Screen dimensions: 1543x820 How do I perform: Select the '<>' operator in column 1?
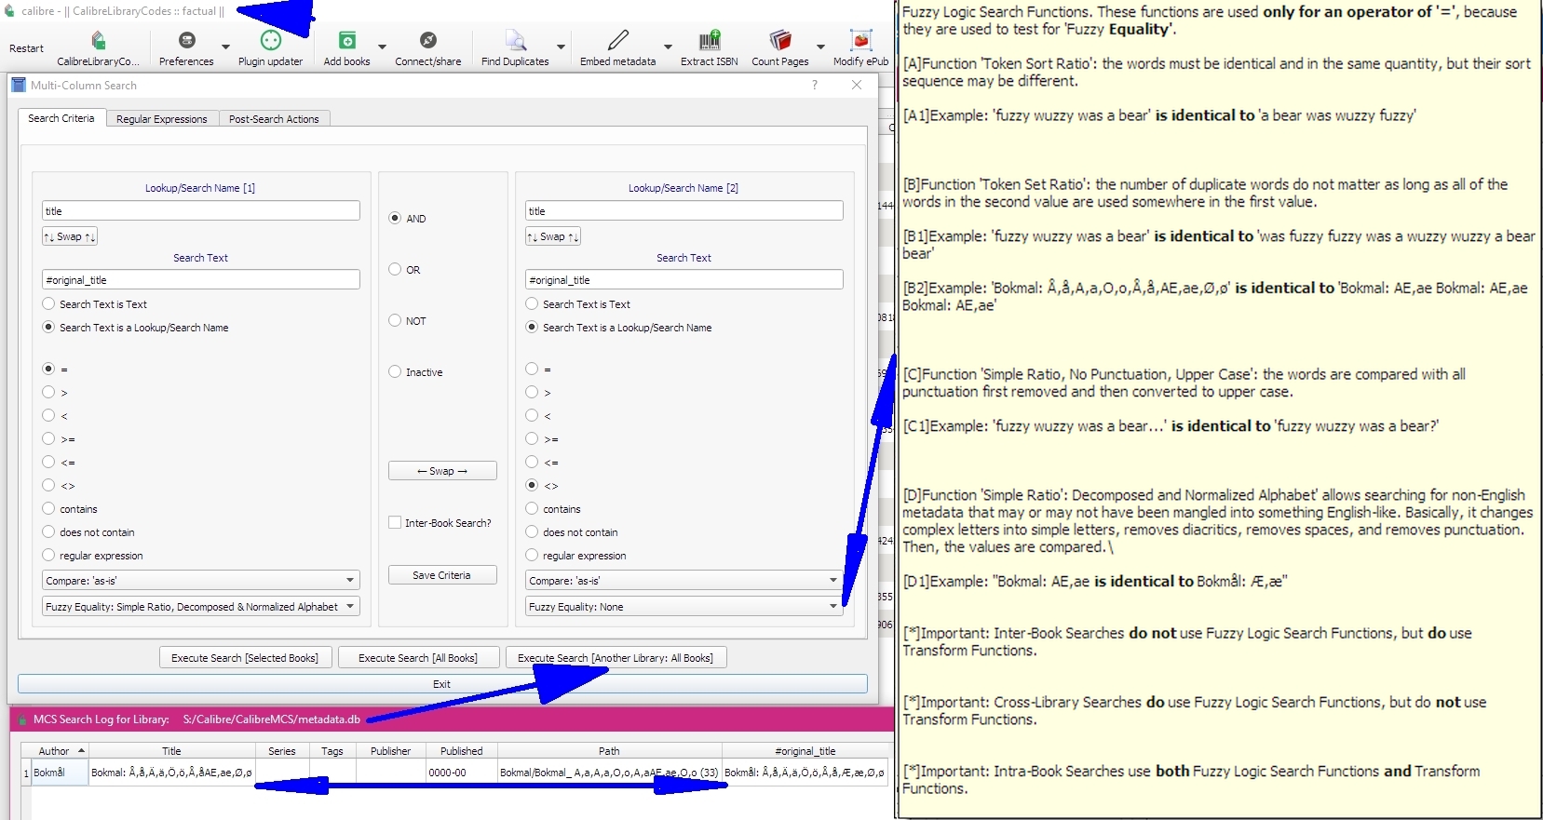click(x=48, y=485)
